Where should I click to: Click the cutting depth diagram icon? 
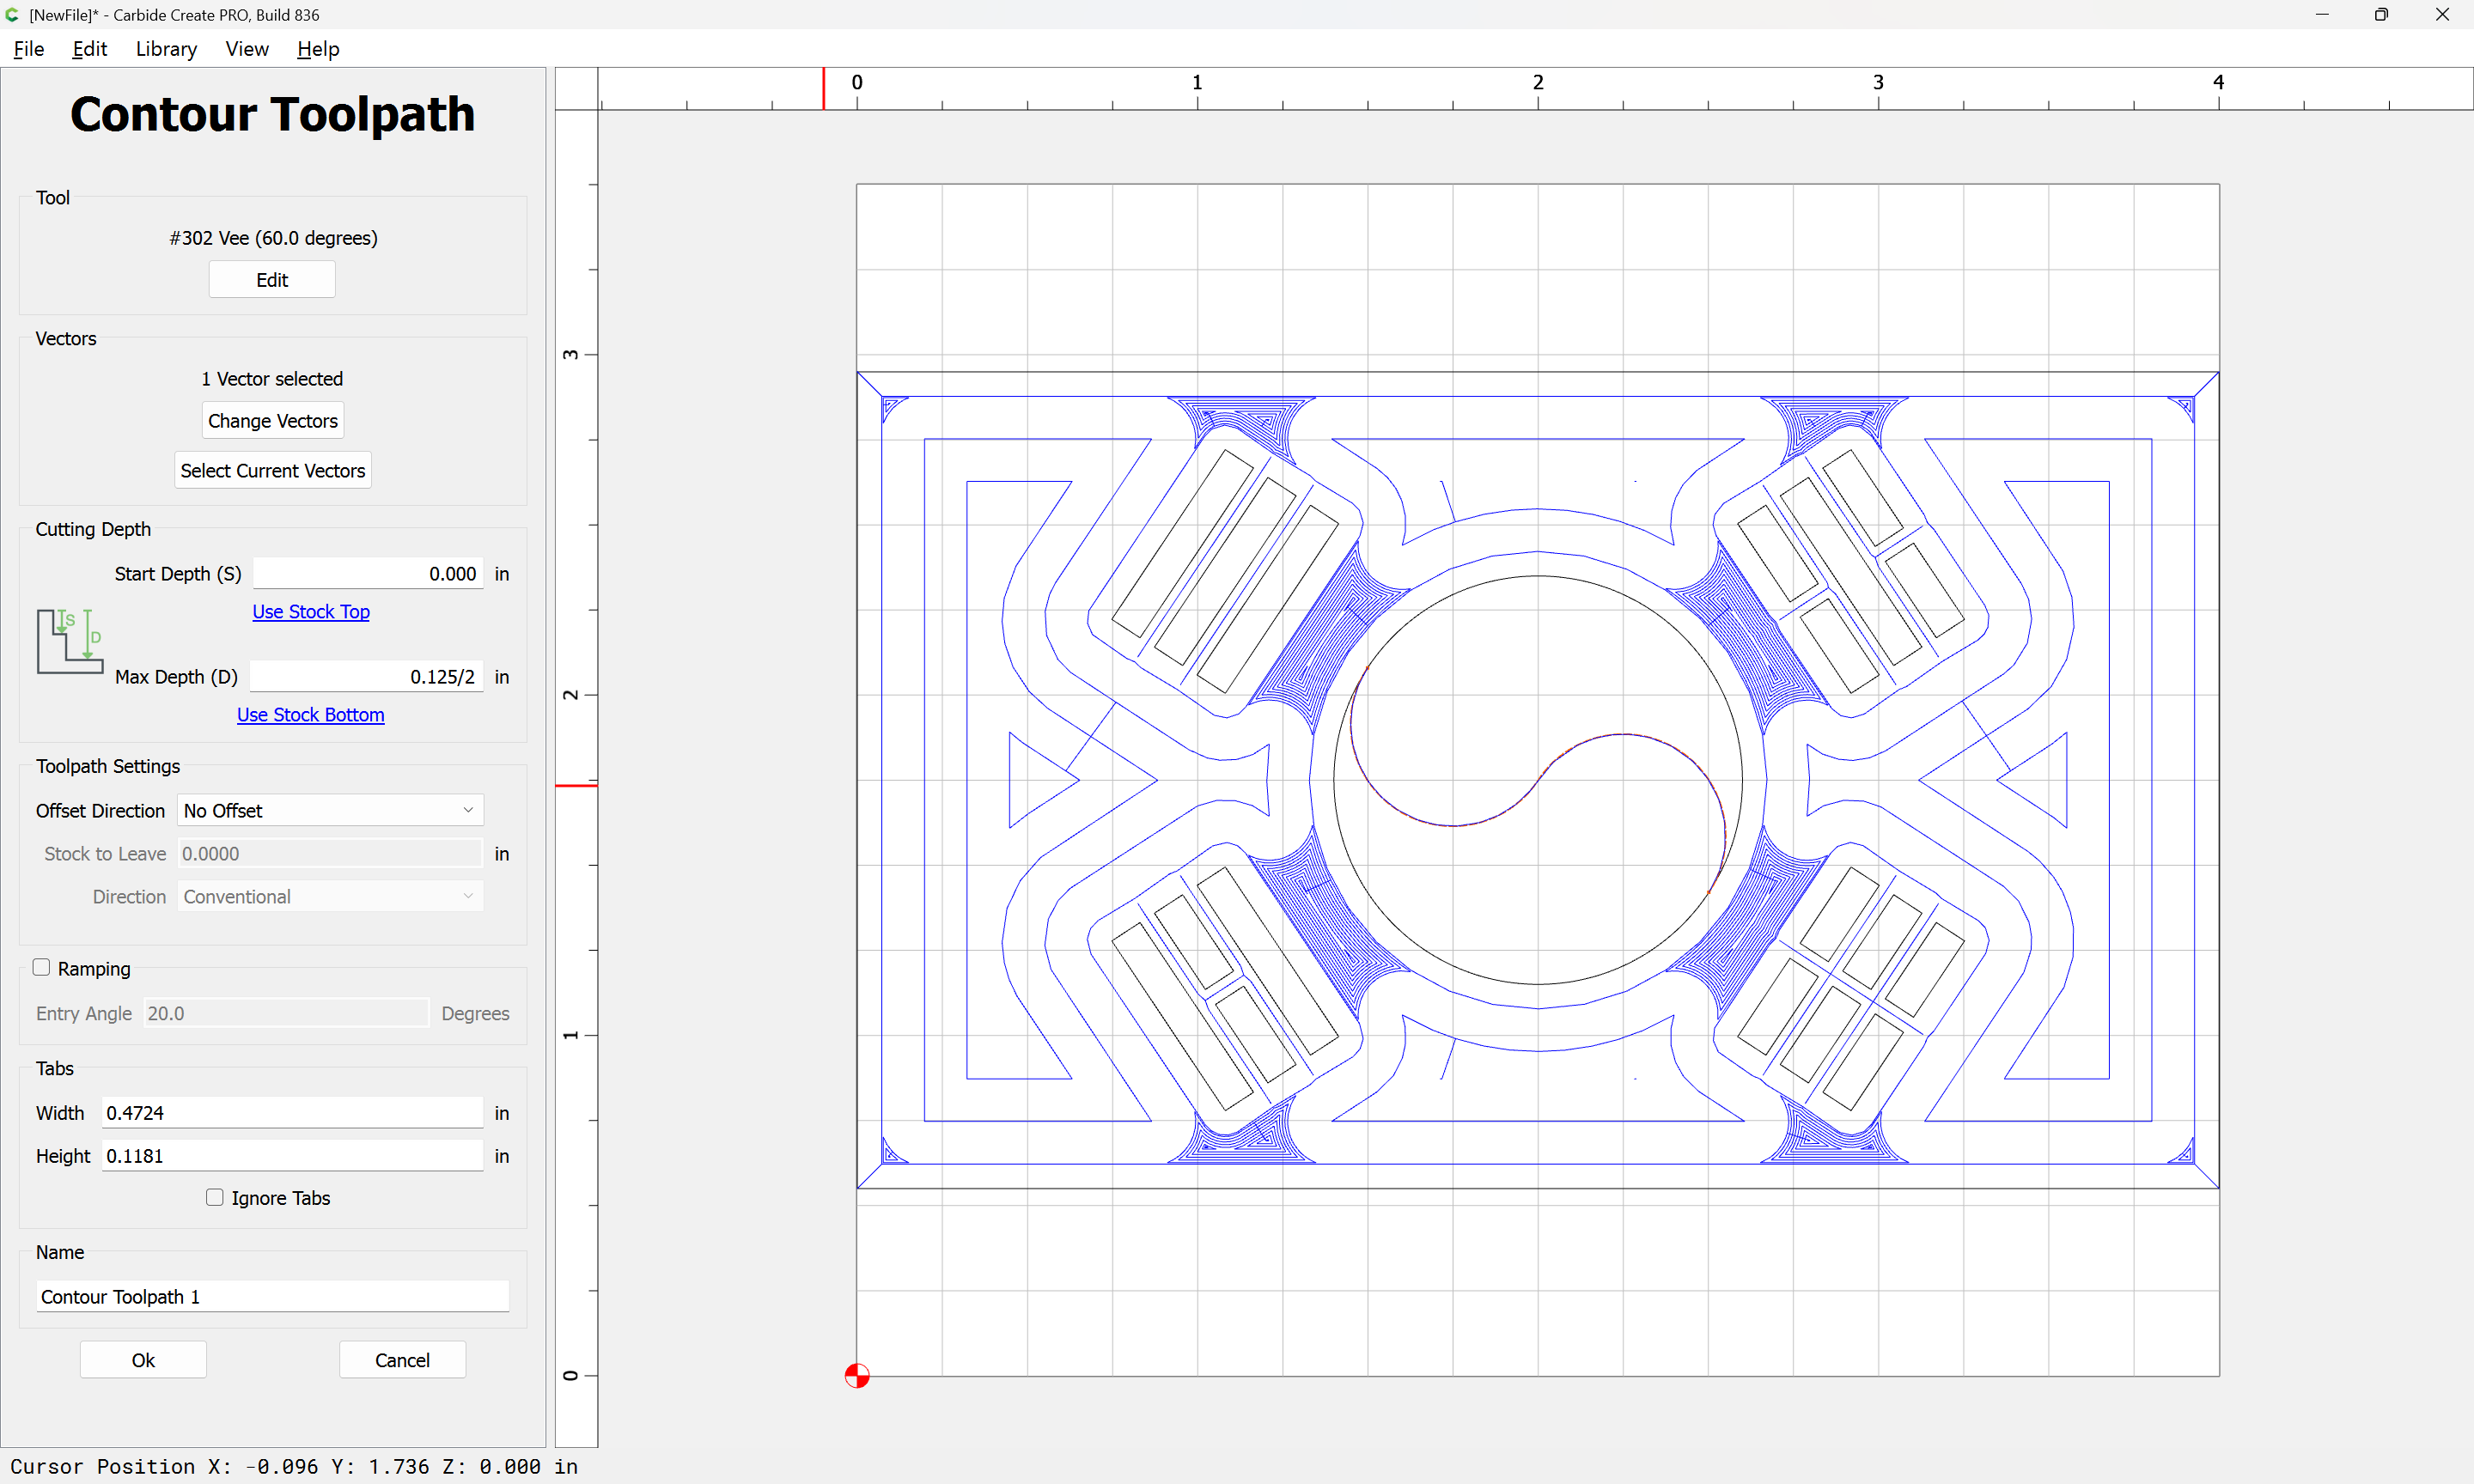point(70,641)
